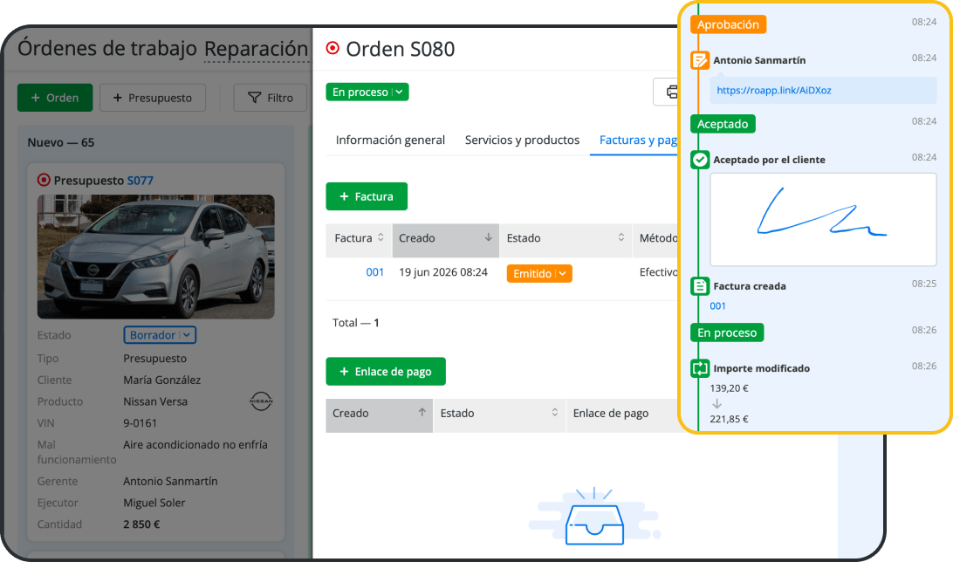This screenshot has height=562, width=953.
Task: Click the Nissan logo icon
Action: pos(261,401)
